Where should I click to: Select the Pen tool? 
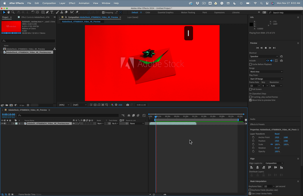47,12
